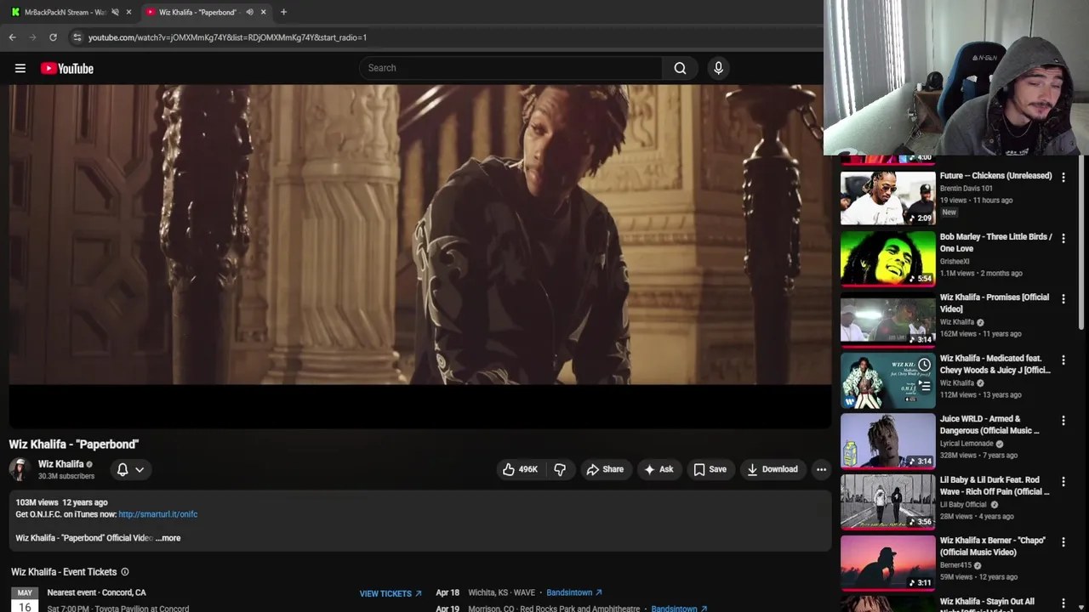Open options menu for Future - Chickens
The image size is (1089, 612).
1063,177
